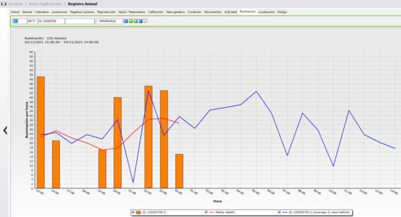Click the left arrow to collapse panel
The width and height of the screenshot is (401, 217).
pyautogui.click(x=5, y=130)
